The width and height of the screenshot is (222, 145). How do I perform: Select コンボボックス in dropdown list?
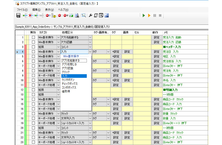click(74, 87)
